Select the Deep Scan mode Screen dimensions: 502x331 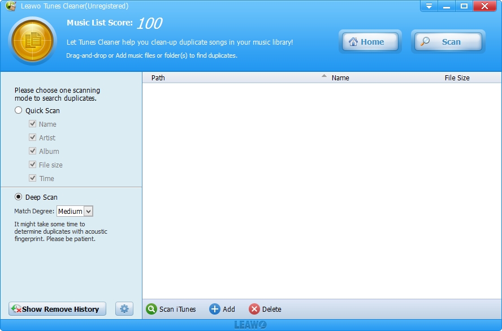[x=19, y=197]
